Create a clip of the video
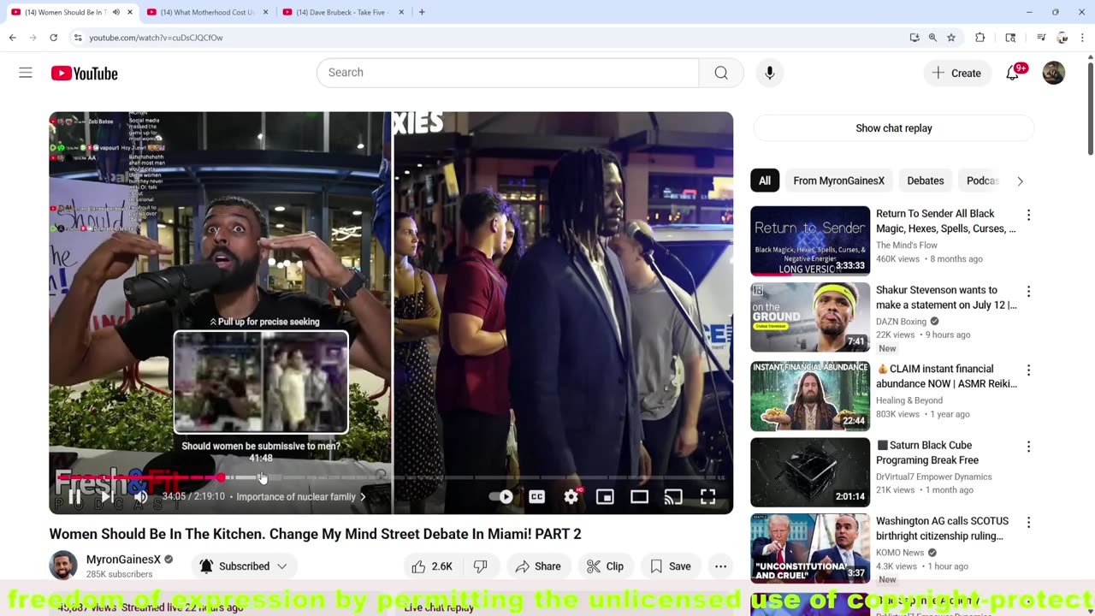The image size is (1095, 616). click(605, 566)
